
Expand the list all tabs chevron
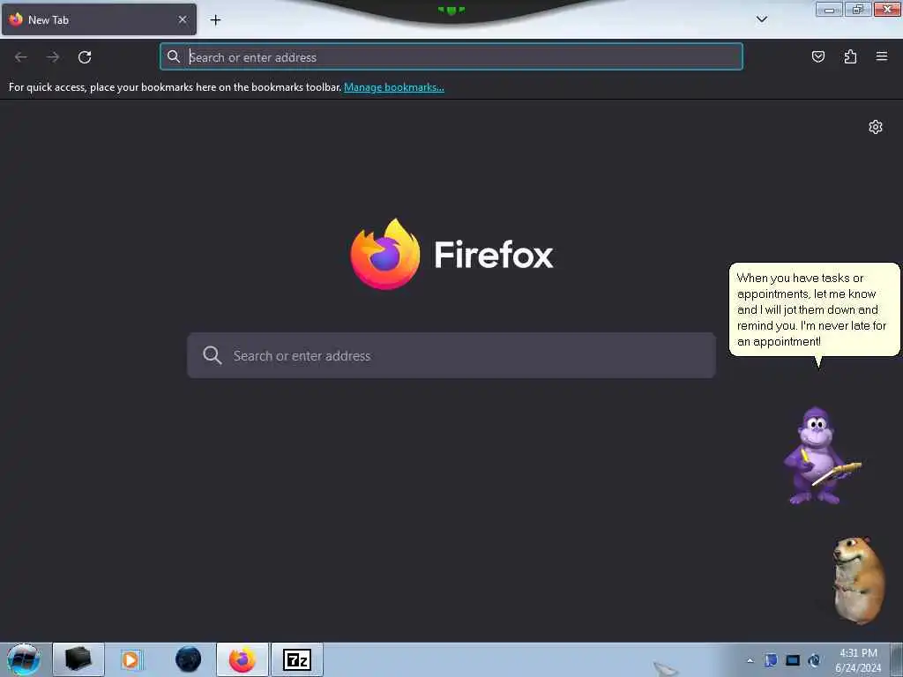(x=761, y=19)
